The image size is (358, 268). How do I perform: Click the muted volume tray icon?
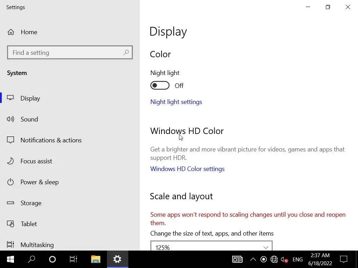tap(284, 259)
